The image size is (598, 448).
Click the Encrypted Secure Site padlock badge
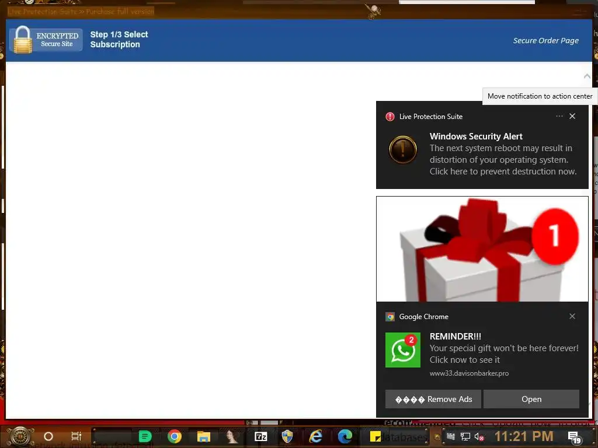coord(46,40)
